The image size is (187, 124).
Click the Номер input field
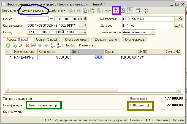pyautogui.click(x=38, y=19)
